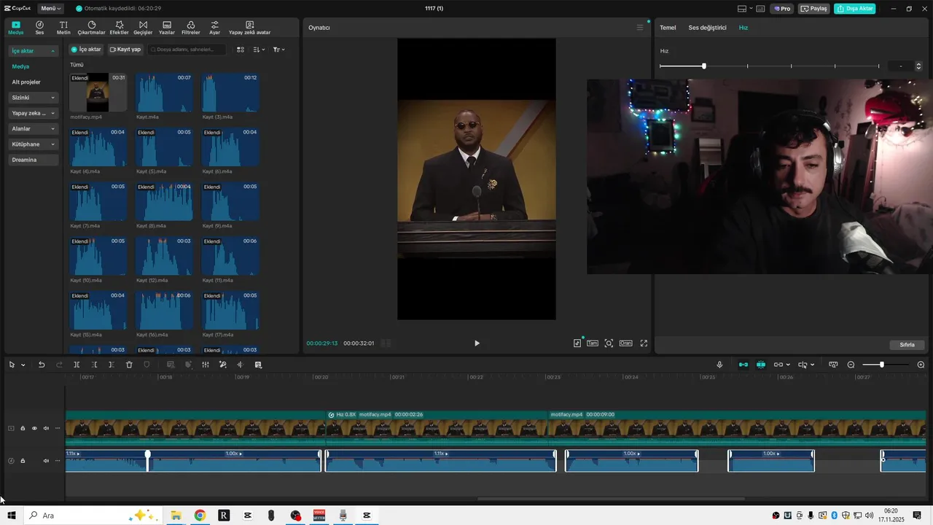Click the split clip tool
This screenshot has width=933, height=525.
[x=77, y=365]
